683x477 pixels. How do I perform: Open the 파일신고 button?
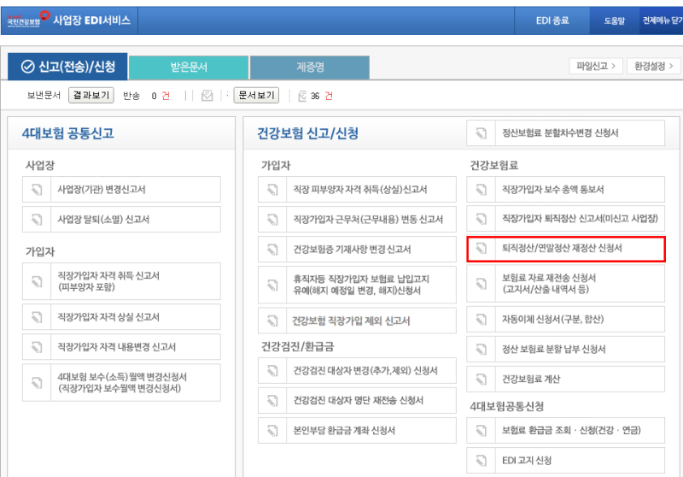pos(596,67)
